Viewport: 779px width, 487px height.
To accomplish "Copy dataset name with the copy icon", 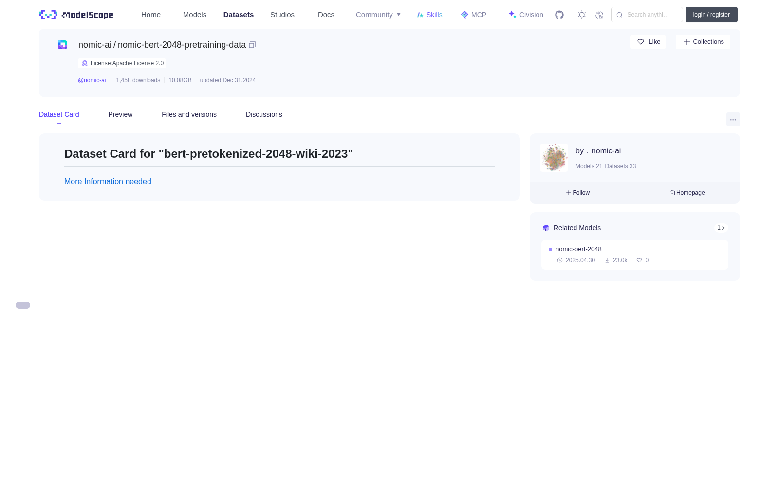I will [252, 45].
